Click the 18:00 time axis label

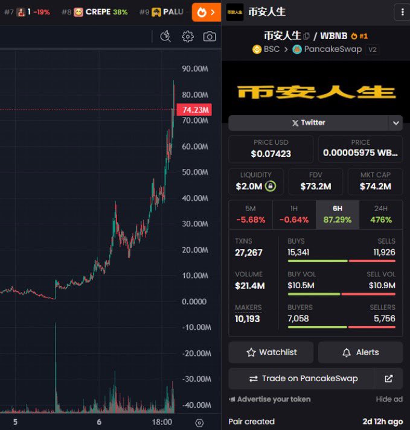click(162, 422)
